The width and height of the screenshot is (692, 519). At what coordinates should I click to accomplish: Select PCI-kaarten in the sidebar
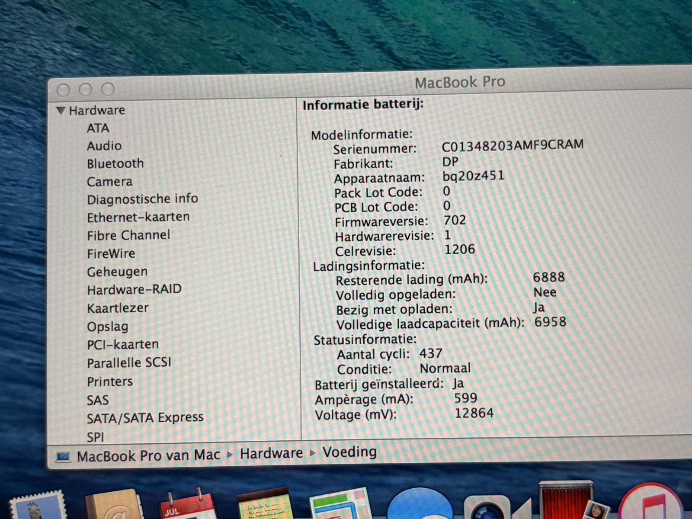(123, 345)
